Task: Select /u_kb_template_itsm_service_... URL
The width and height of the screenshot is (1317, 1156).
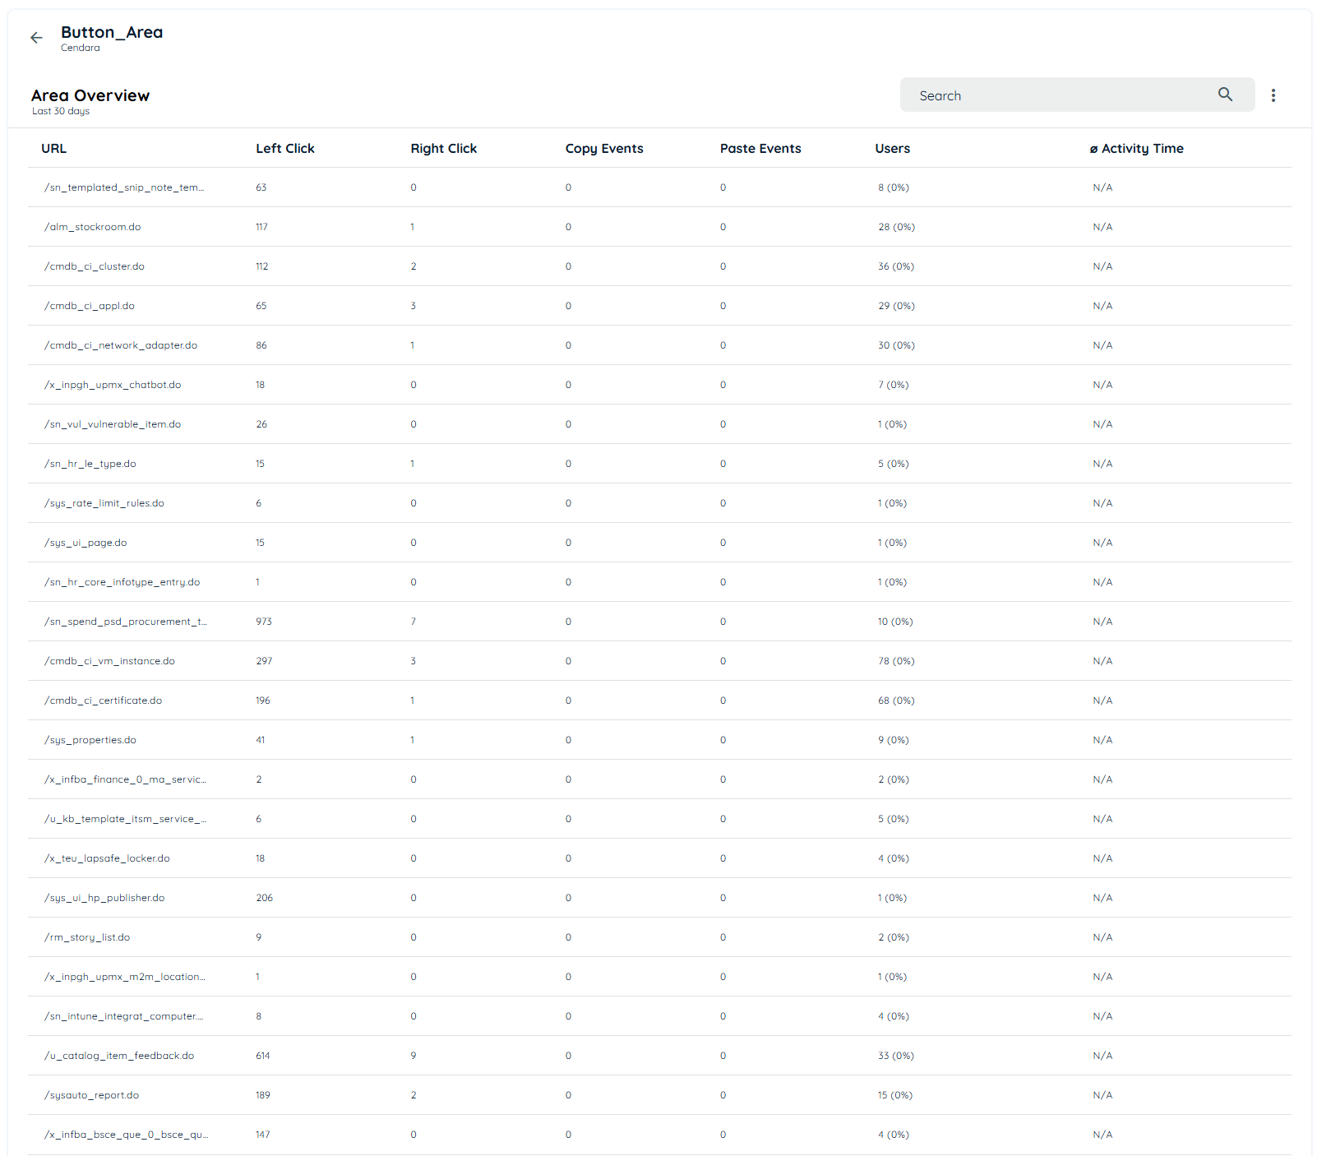Action: pyautogui.click(x=126, y=819)
